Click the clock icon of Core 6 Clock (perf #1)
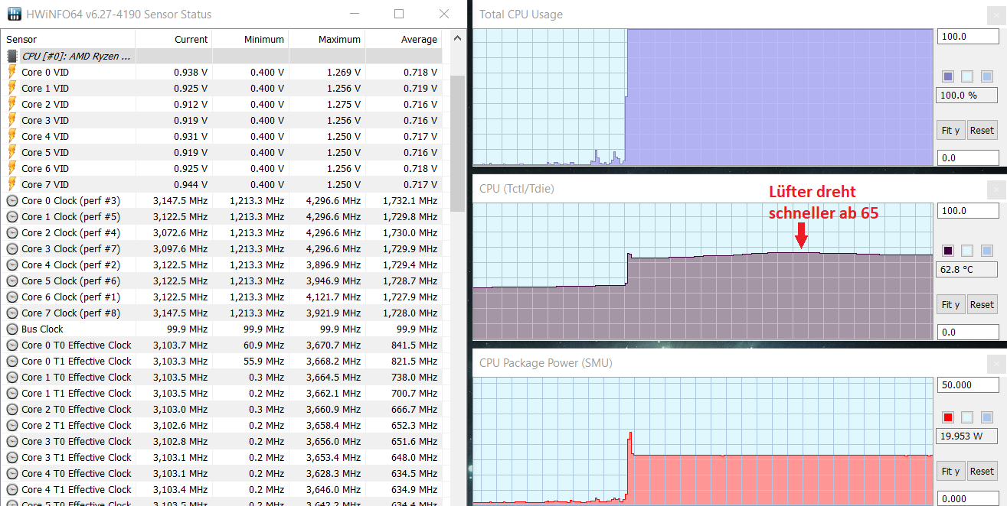1007x506 pixels. pos(12,297)
